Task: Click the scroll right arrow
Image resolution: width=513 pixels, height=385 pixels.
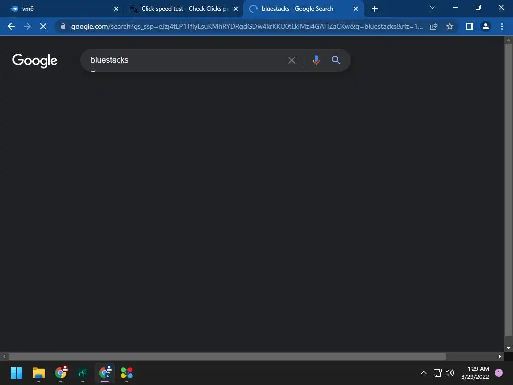Action: pyautogui.click(x=500, y=356)
